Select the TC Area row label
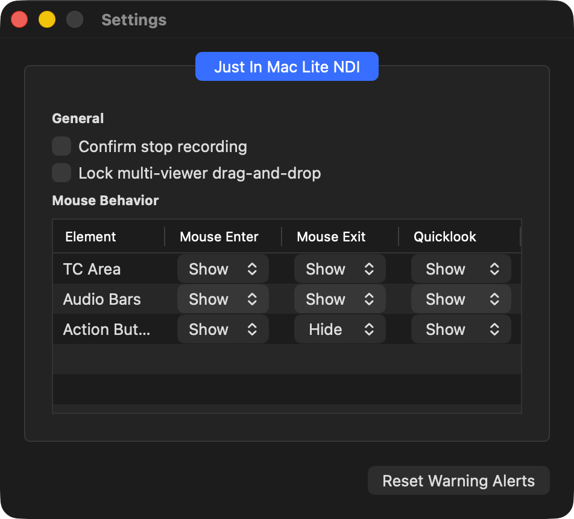Viewport: 574px width, 519px height. click(x=92, y=269)
